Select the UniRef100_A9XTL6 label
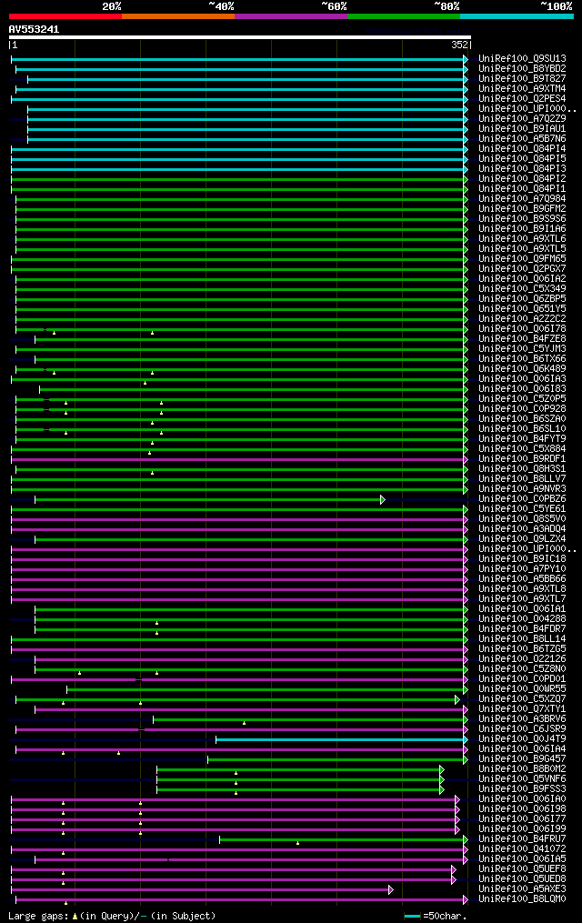This screenshot has height=923, width=582. (x=522, y=239)
